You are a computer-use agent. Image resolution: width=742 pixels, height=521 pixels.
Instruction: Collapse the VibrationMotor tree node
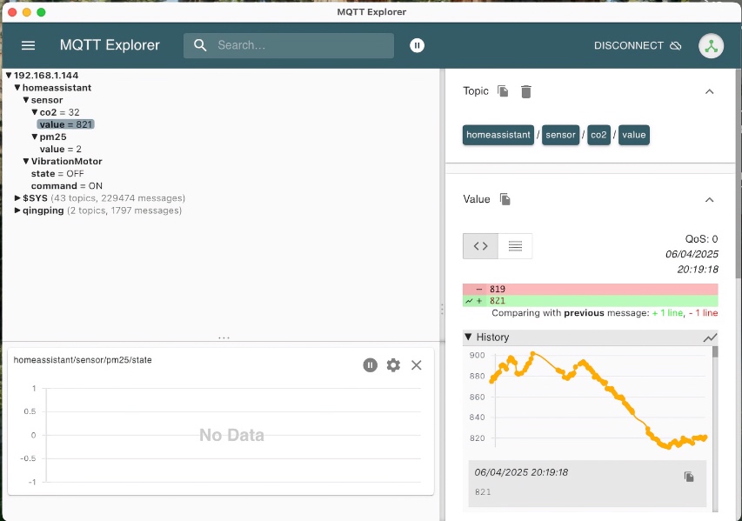pos(26,162)
